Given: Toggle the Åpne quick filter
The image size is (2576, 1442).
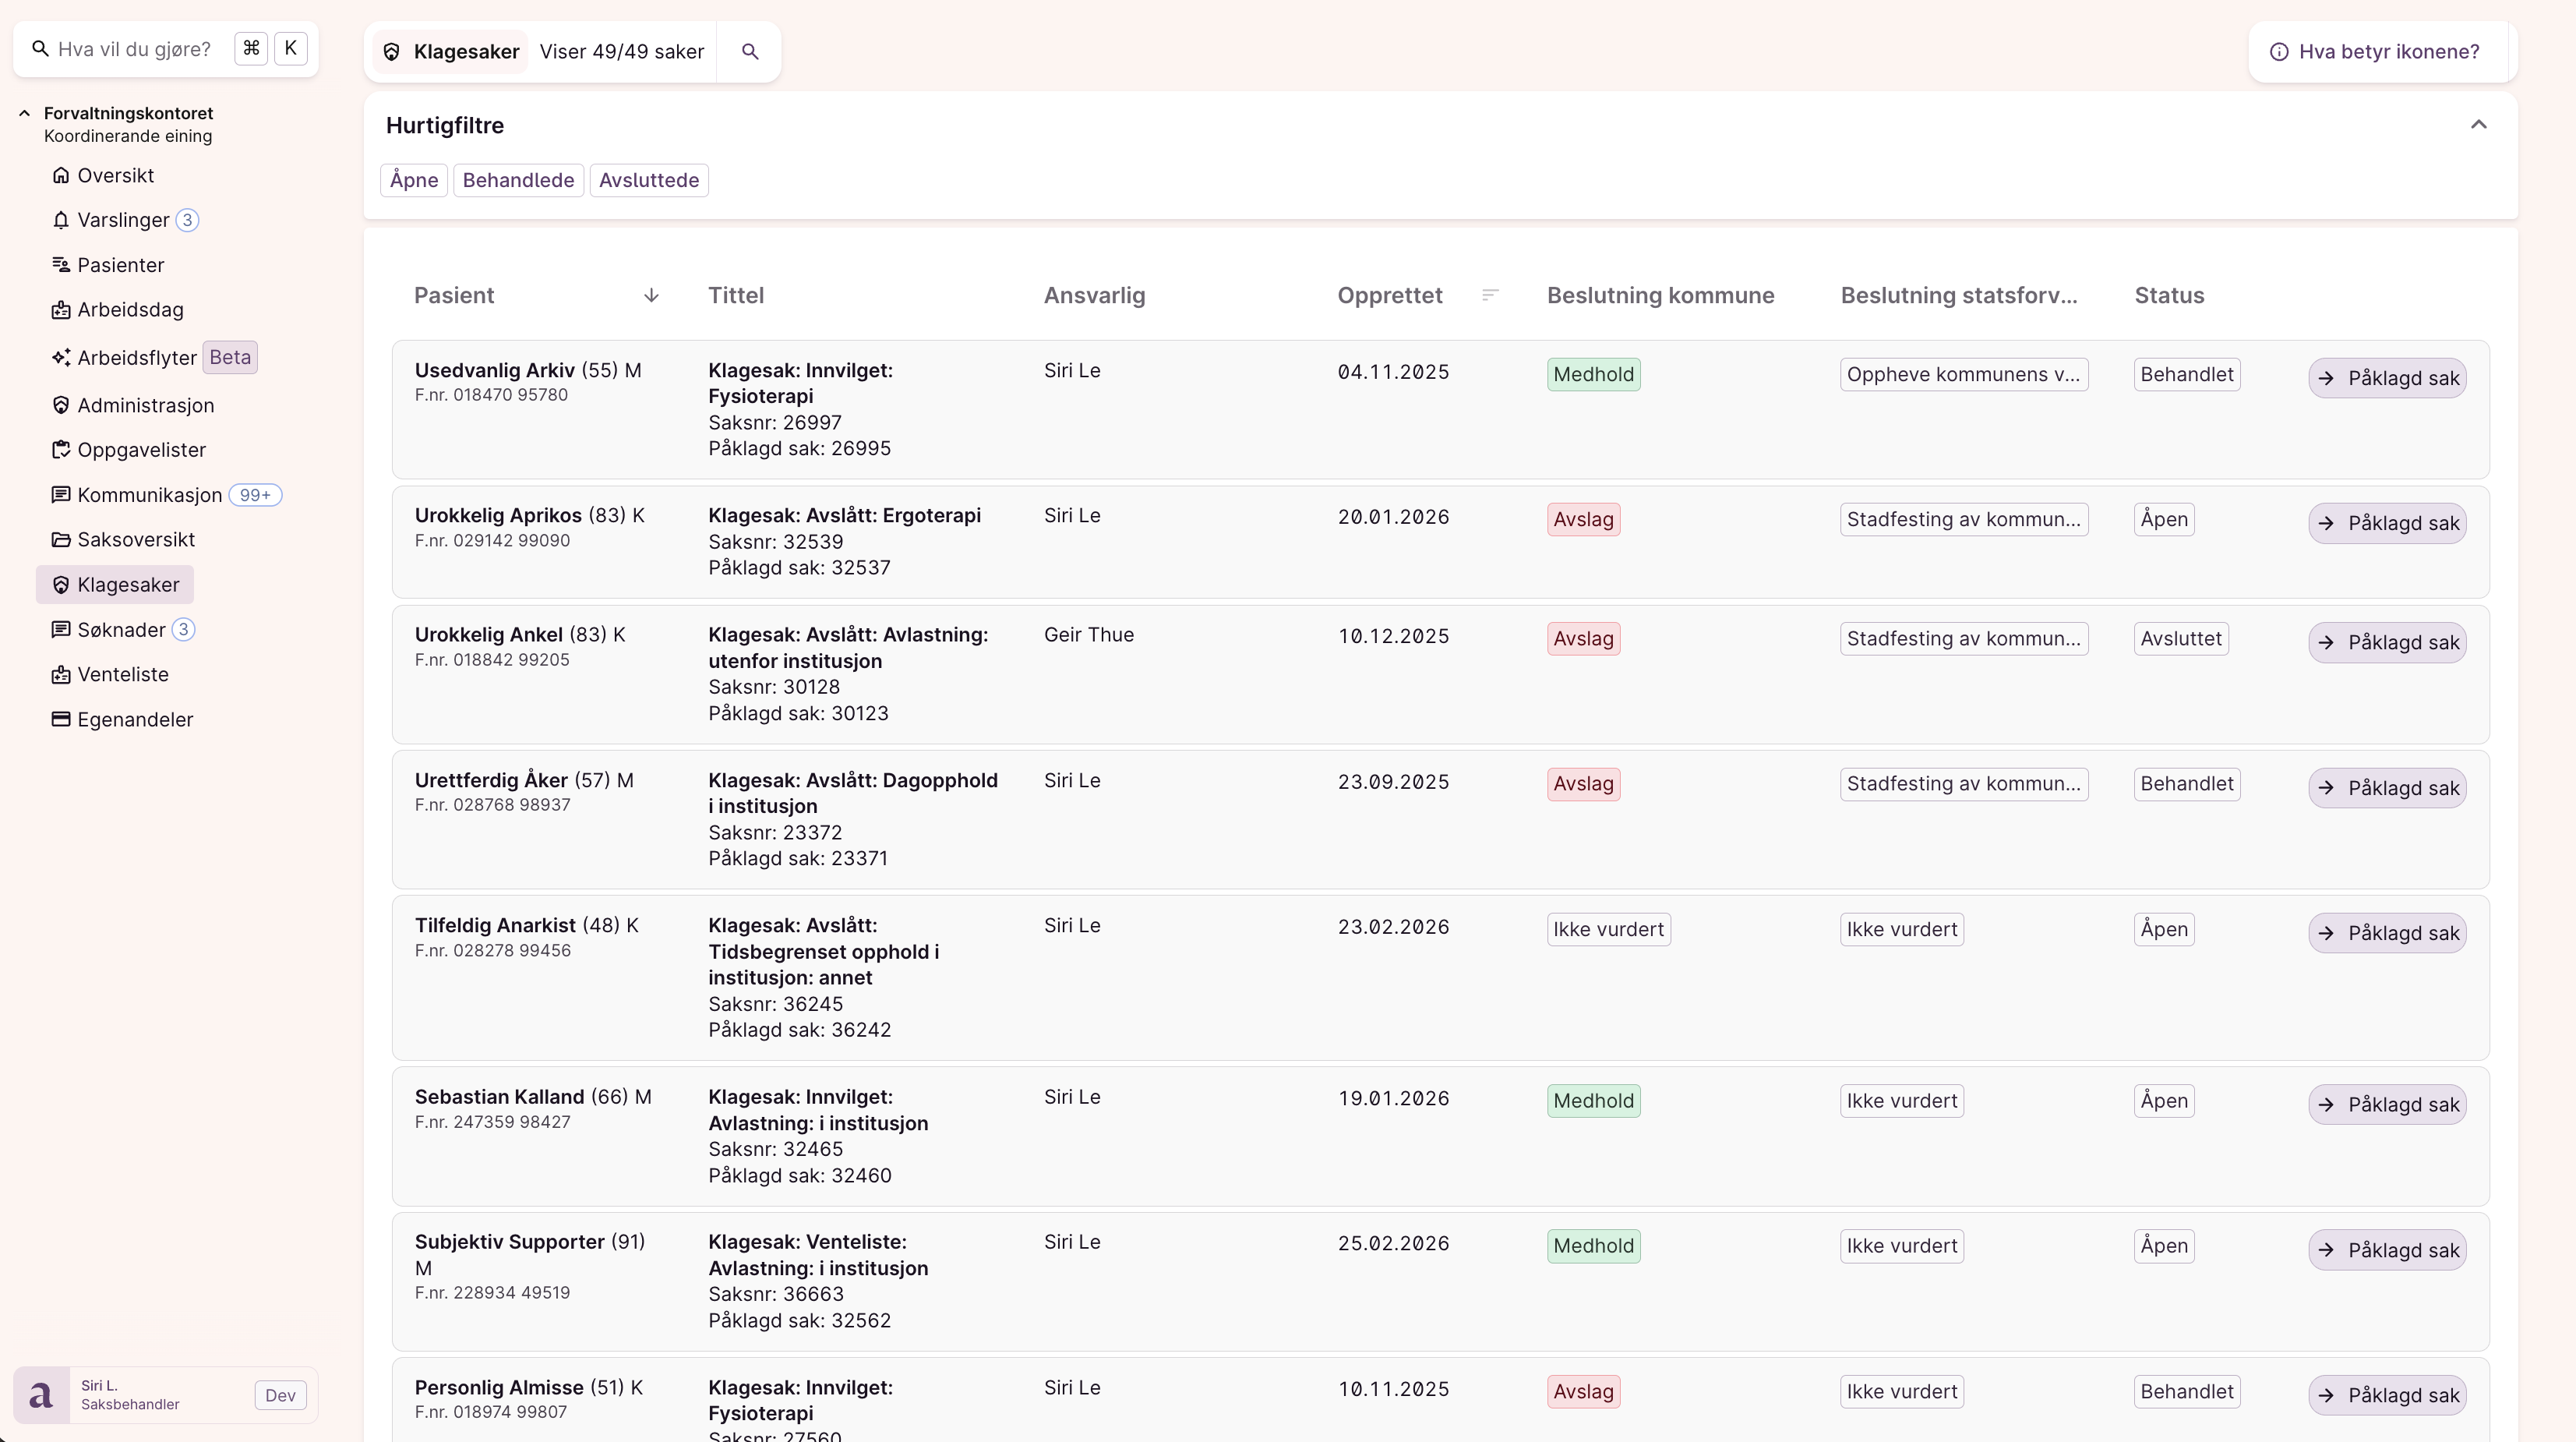Looking at the screenshot, I should coord(414,180).
